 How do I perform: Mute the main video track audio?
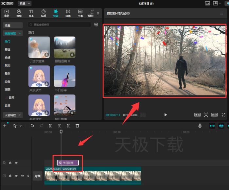click(x=22, y=176)
